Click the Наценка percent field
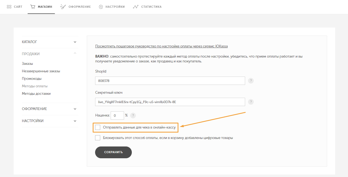 [117, 115]
